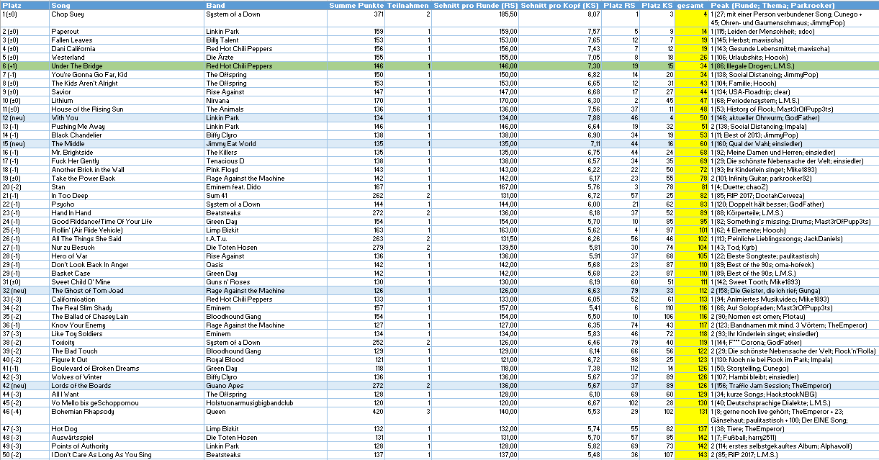Click the Black Chandelier song cell
The width and height of the screenshot is (879, 460).
127,135
